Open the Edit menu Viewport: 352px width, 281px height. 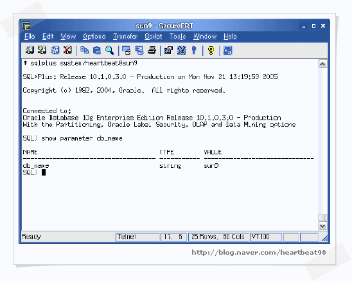point(48,37)
